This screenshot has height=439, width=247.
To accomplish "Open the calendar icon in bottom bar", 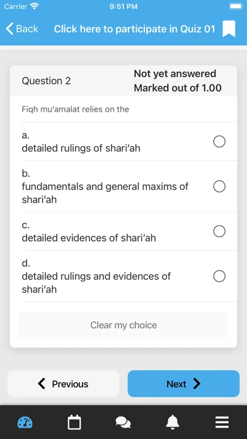I will (74, 423).
